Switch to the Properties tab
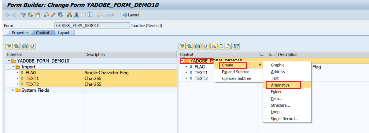369x133 pixels. 20,33
